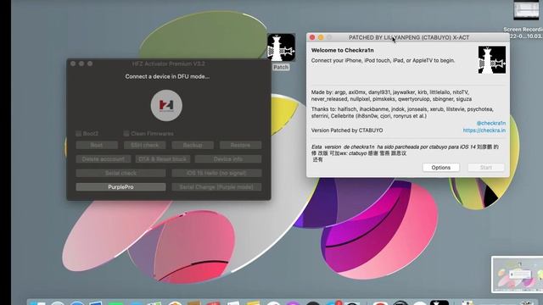Click the chess-piece logo in the Checkra1n window
Screen dimensions: 543x305
click(x=492, y=60)
